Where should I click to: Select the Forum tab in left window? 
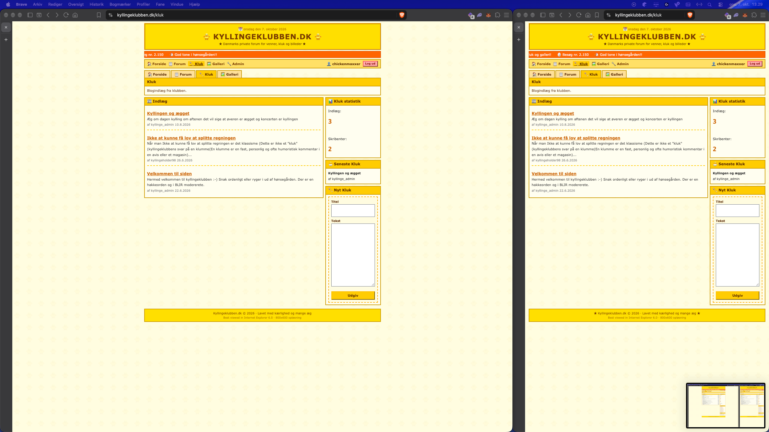click(x=183, y=74)
